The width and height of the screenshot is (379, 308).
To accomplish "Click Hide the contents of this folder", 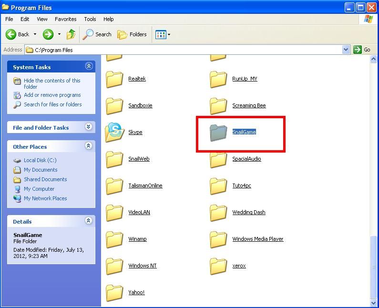I will pos(52,83).
